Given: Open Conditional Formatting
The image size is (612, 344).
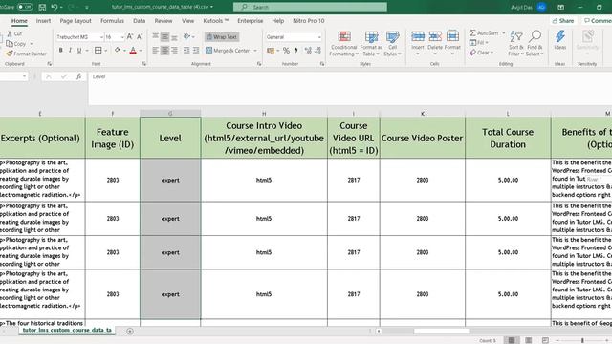Looking at the screenshot, I should pyautogui.click(x=344, y=44).
